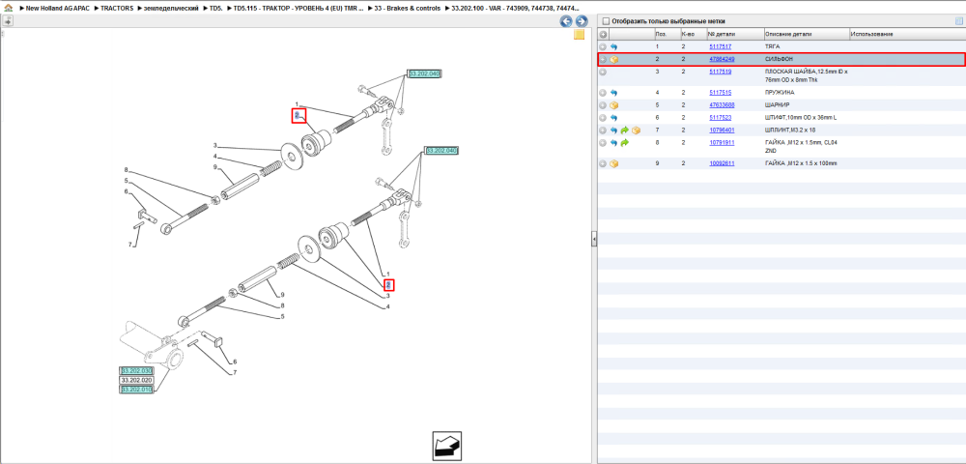
Task: Click the box icon in СИЛЬФОН row
Action: click(614, 60)
